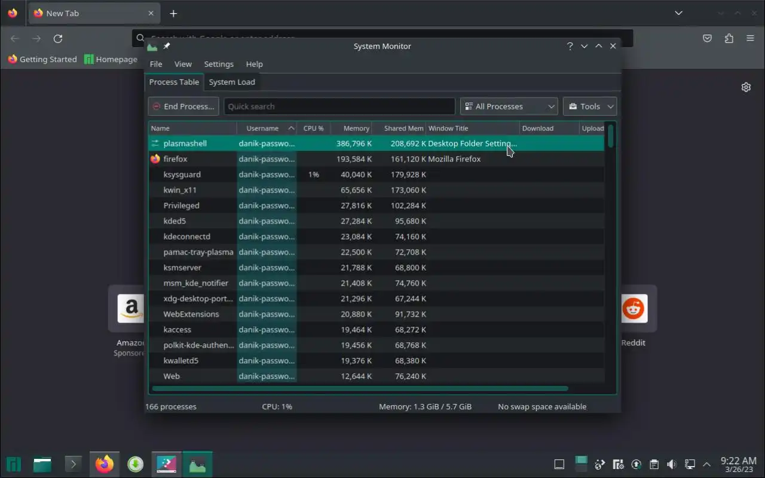
Task: Open the View menu in System Monitor
Action: coord(183,64)
